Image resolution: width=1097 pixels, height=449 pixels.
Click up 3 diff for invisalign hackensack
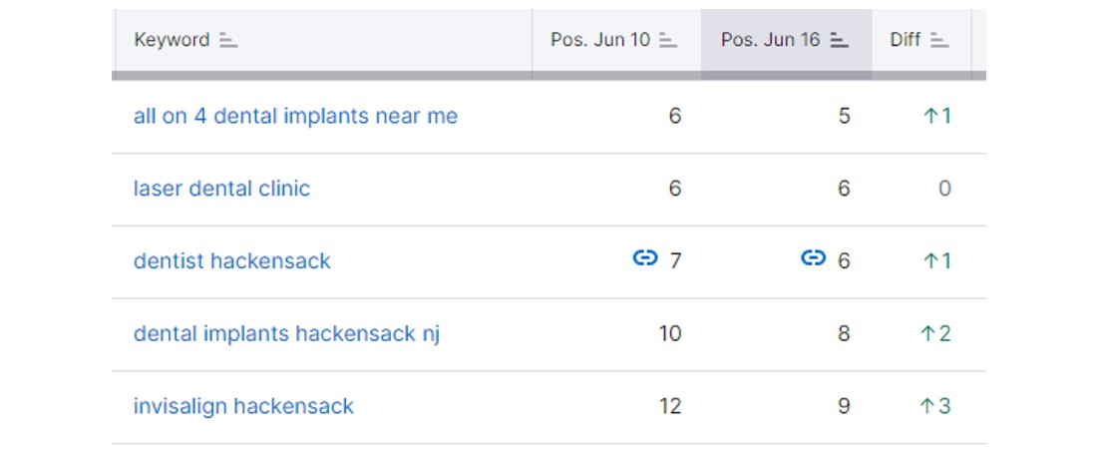coord(936,406)
